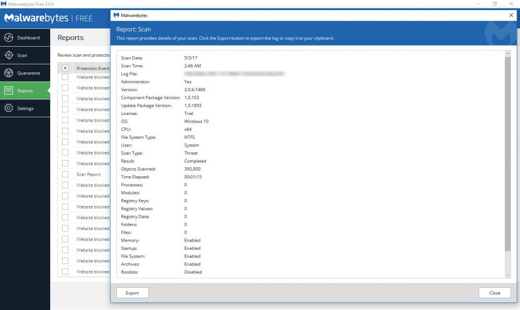Click the Dashboard pulse icon in sidebar
Image resolution: width=520 pixels, height=310 pixels.
[9, 38]
